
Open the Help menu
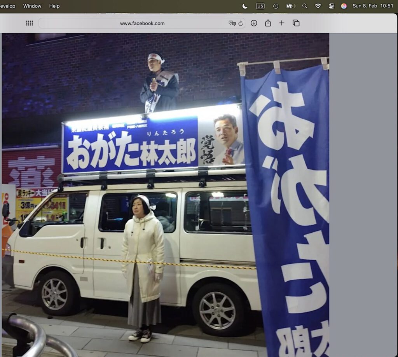[54, 6]
